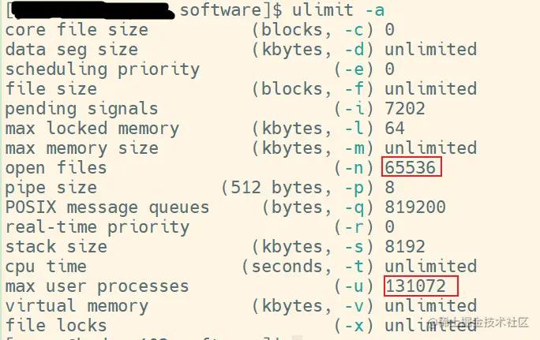This screenshot has height=340, width=540.
Task: Click the 'data seg size' label
Action: (x=72, y=50)
